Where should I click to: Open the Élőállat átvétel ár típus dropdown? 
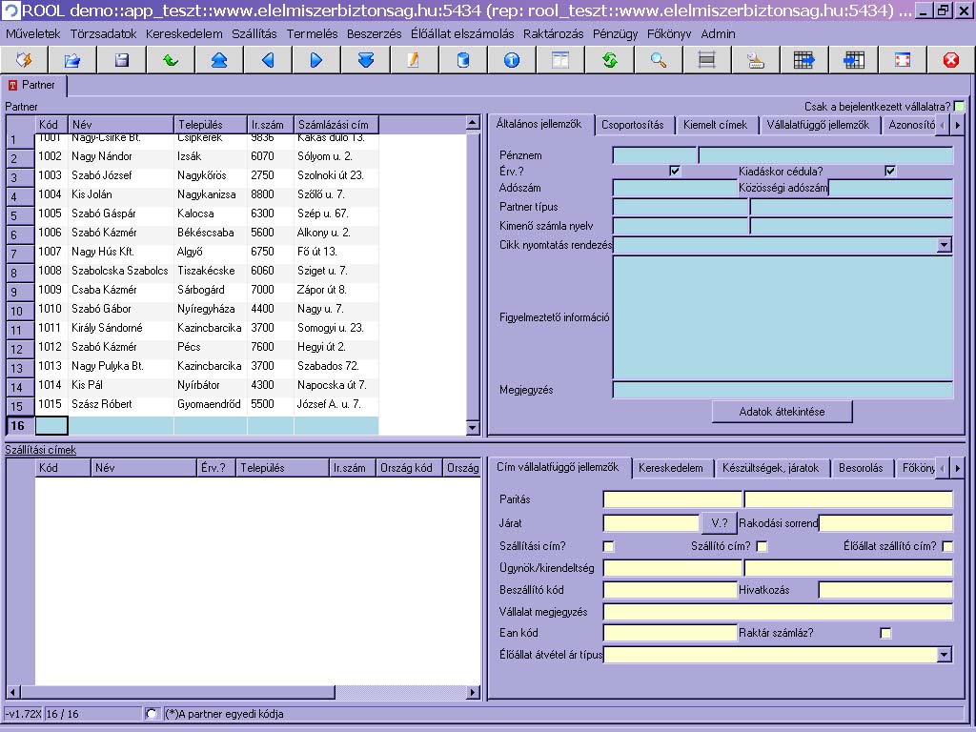click(x=944, y=654)
